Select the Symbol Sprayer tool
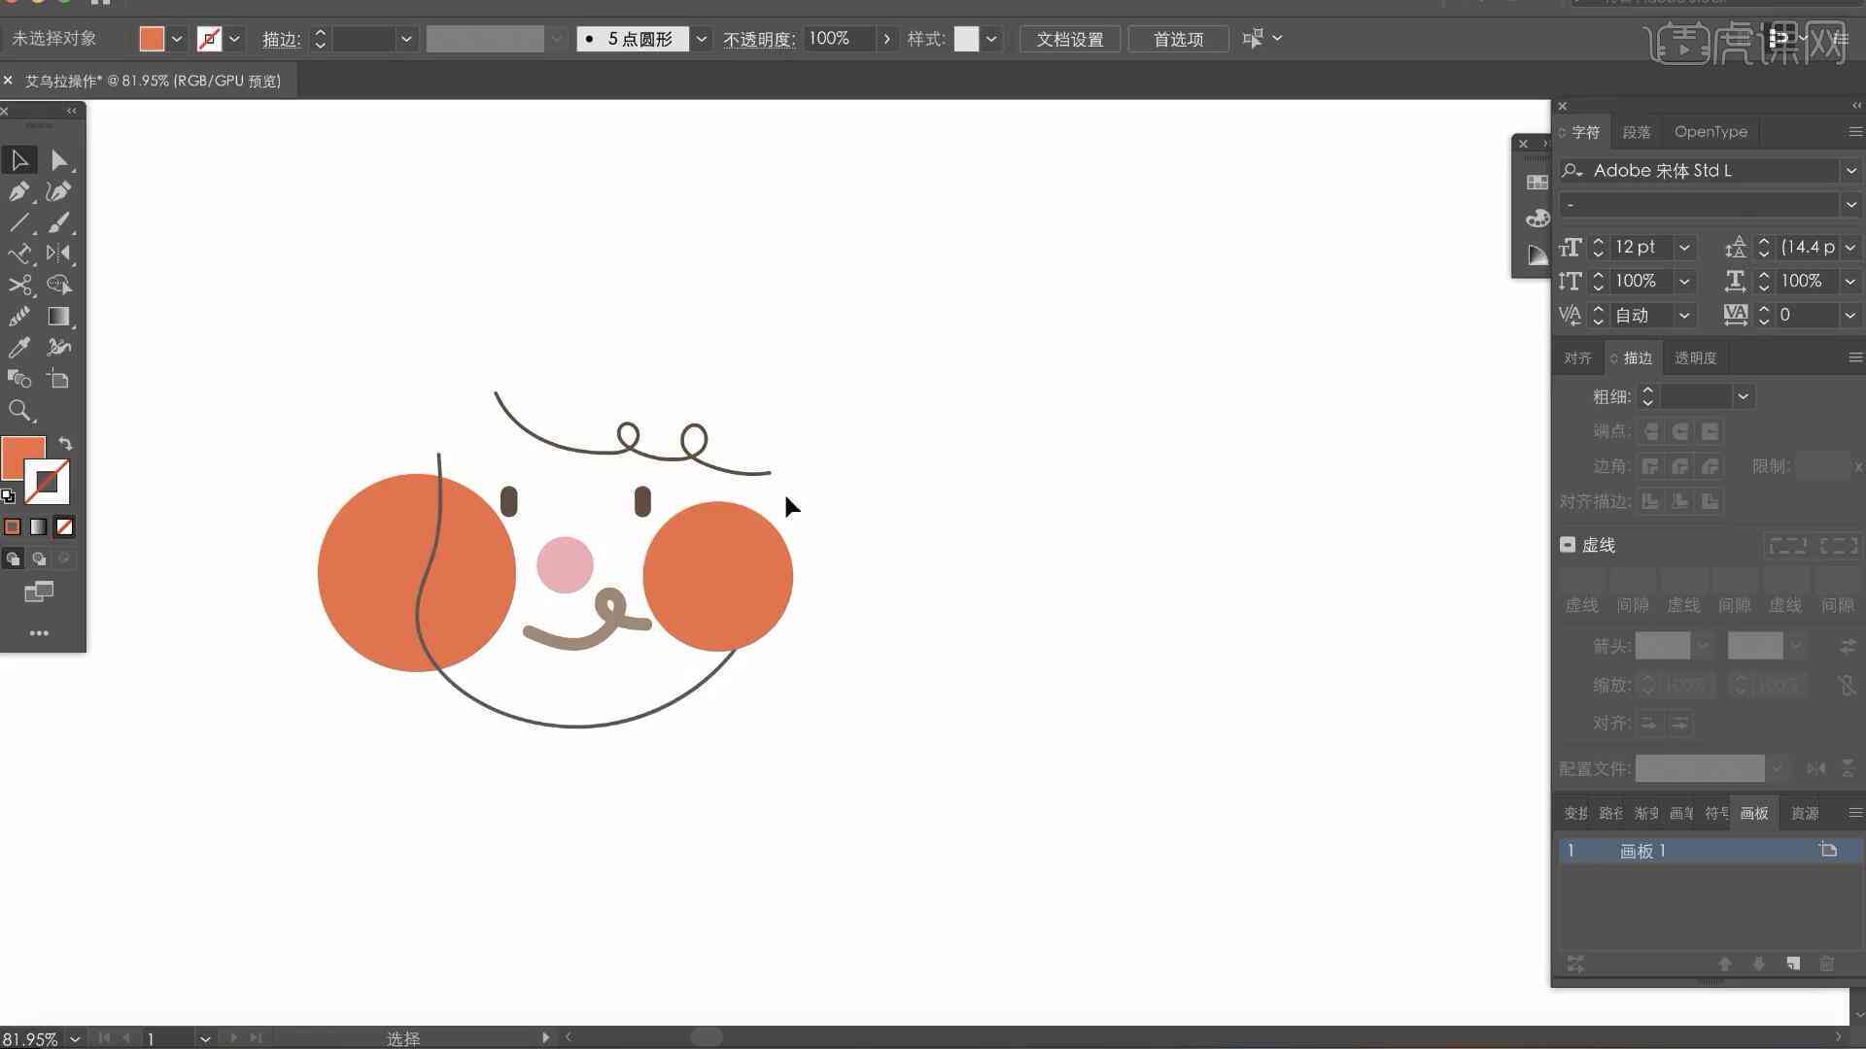Screen dimensions: 1866x1049 coord(58,347)
